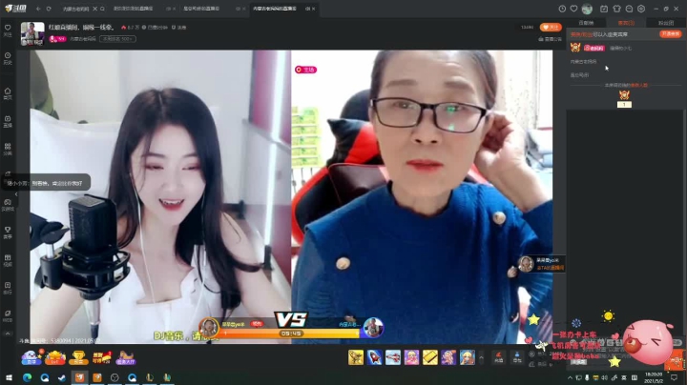
Task: Send the airplane gift
Action: click(393, 357)
